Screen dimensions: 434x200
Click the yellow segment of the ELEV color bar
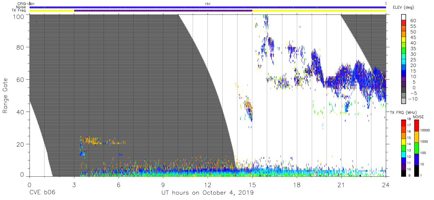coord(404,40)
